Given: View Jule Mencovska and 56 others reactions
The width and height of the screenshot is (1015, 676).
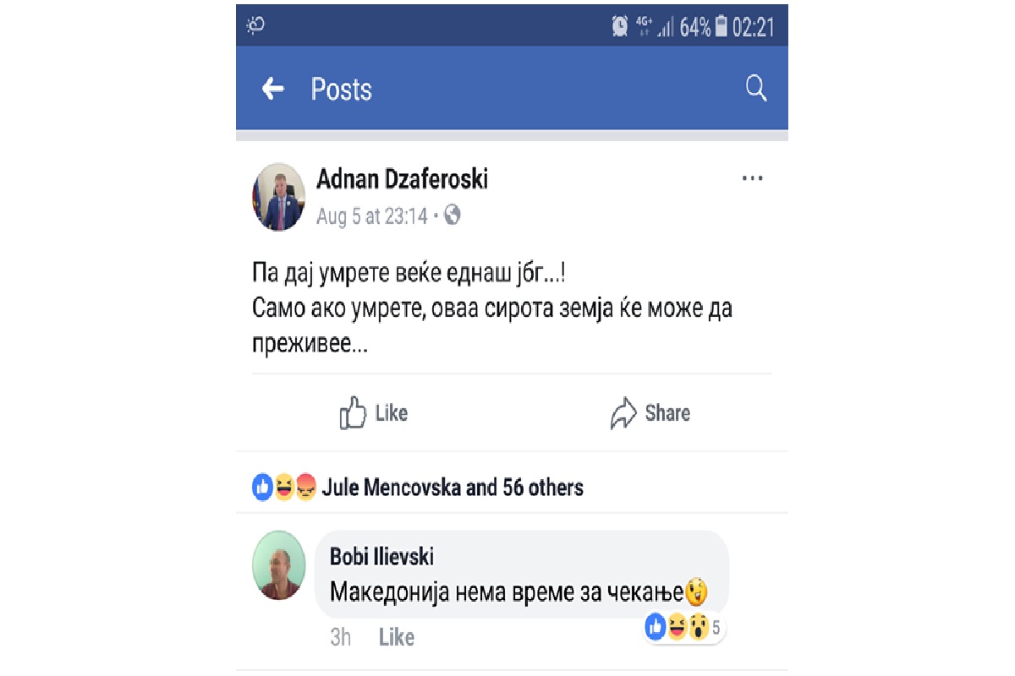Looking at the screenshot, I should click(453, 488).
